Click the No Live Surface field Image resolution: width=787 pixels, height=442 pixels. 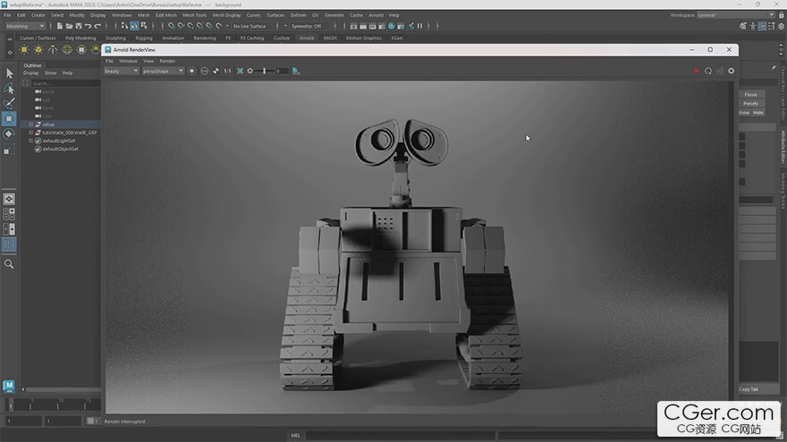253,26
